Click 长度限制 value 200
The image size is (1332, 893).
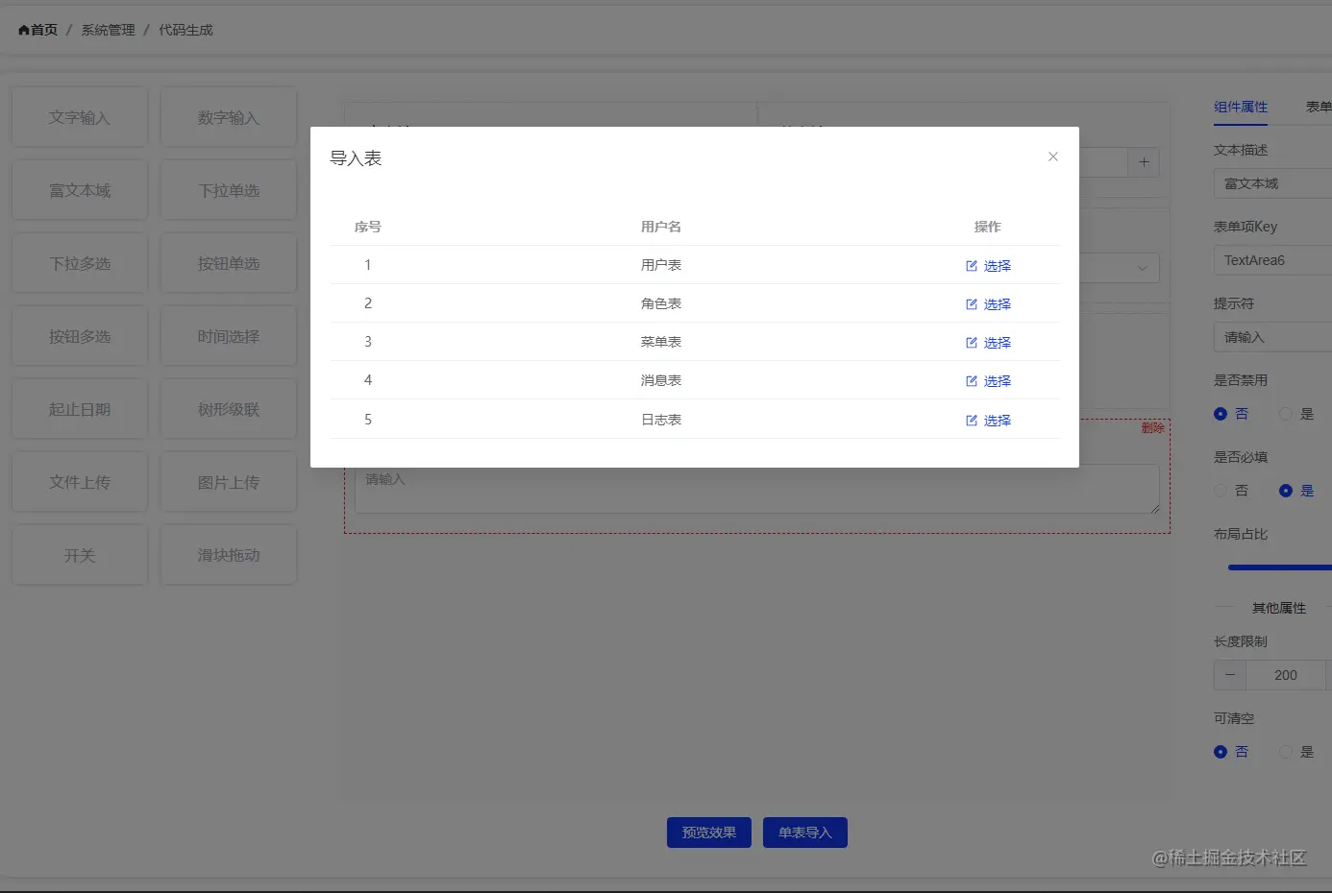(x=1286, y=675)
